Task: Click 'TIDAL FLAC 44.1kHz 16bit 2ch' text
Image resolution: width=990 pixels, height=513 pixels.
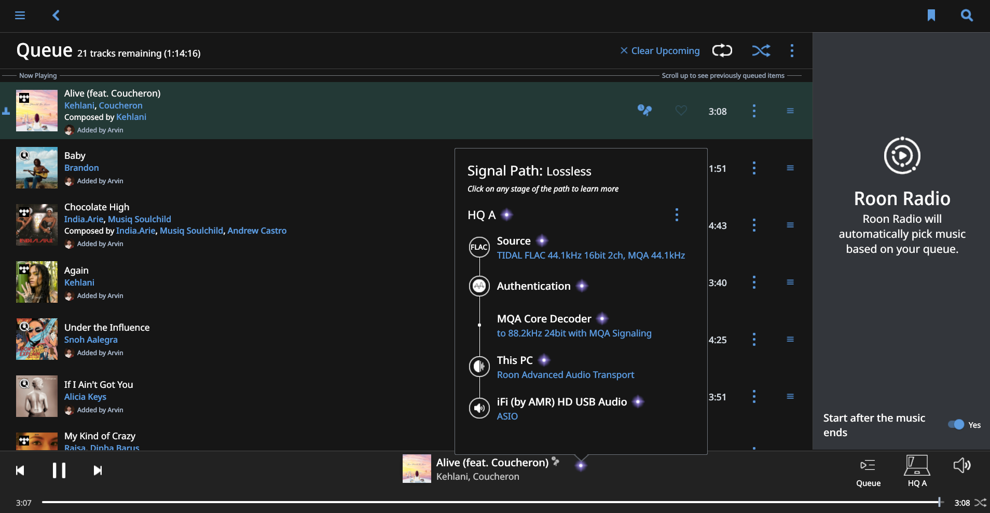Action: point(560,255)
